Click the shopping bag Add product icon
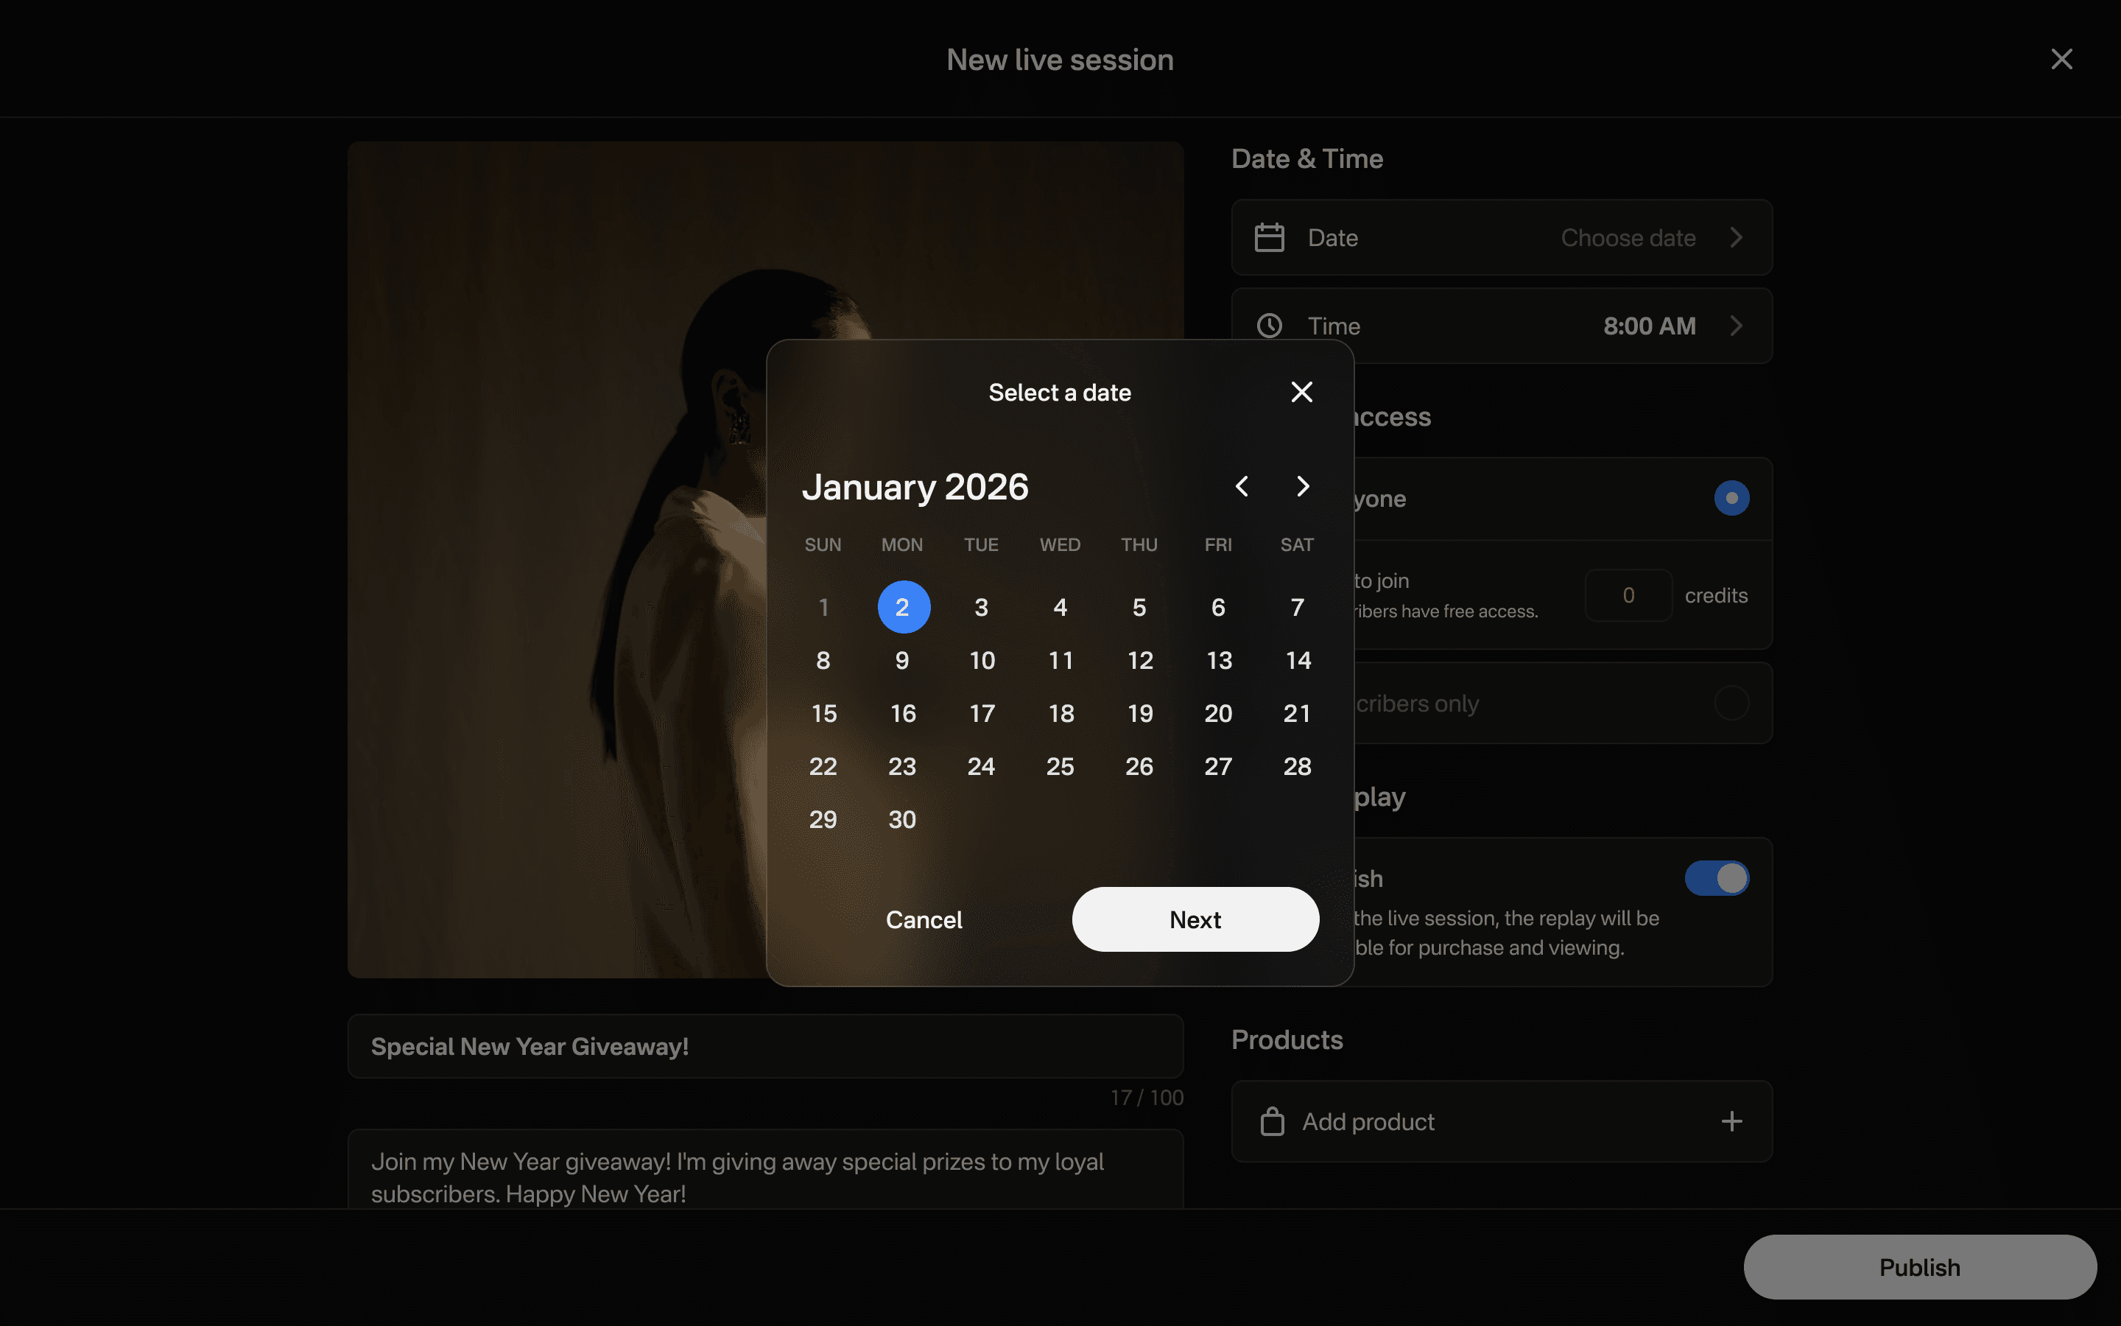Viewport: 2121px width, 1326px height. [1272, 1122]
